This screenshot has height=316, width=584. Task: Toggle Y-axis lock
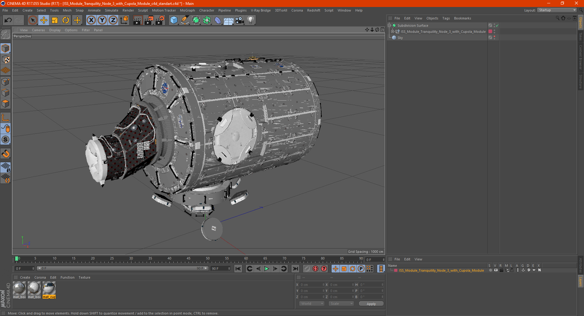pos(102,20)
